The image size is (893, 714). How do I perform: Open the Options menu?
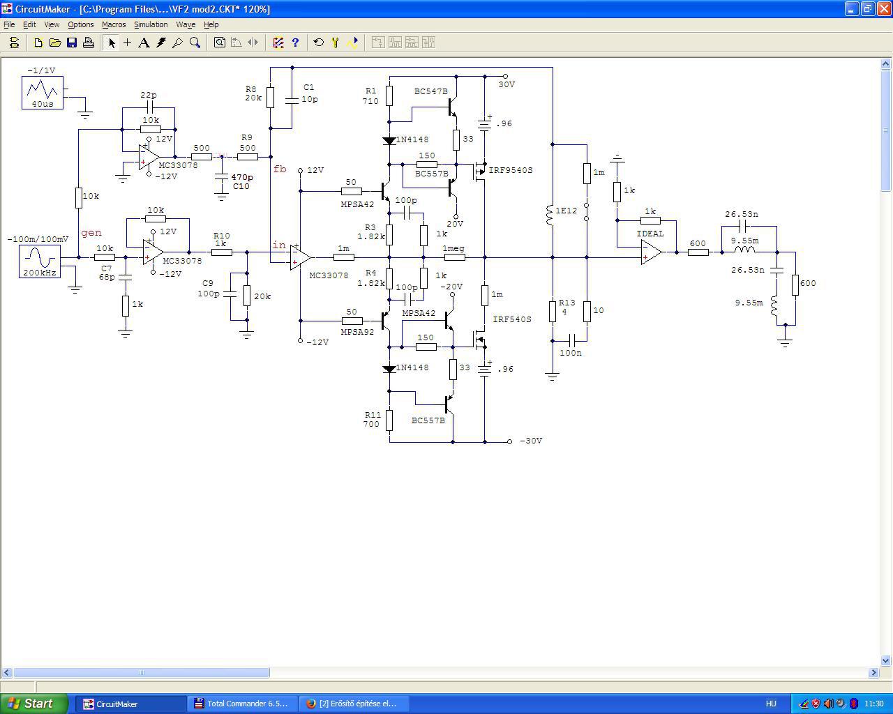[81, 24]
